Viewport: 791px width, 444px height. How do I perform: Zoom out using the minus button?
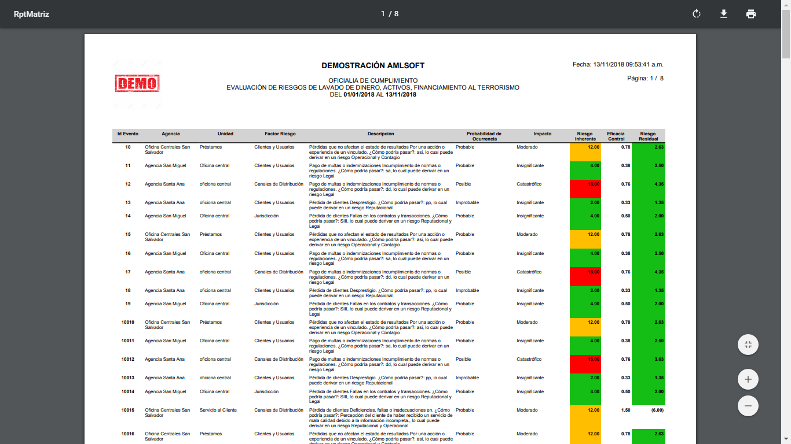coord(748,406)
